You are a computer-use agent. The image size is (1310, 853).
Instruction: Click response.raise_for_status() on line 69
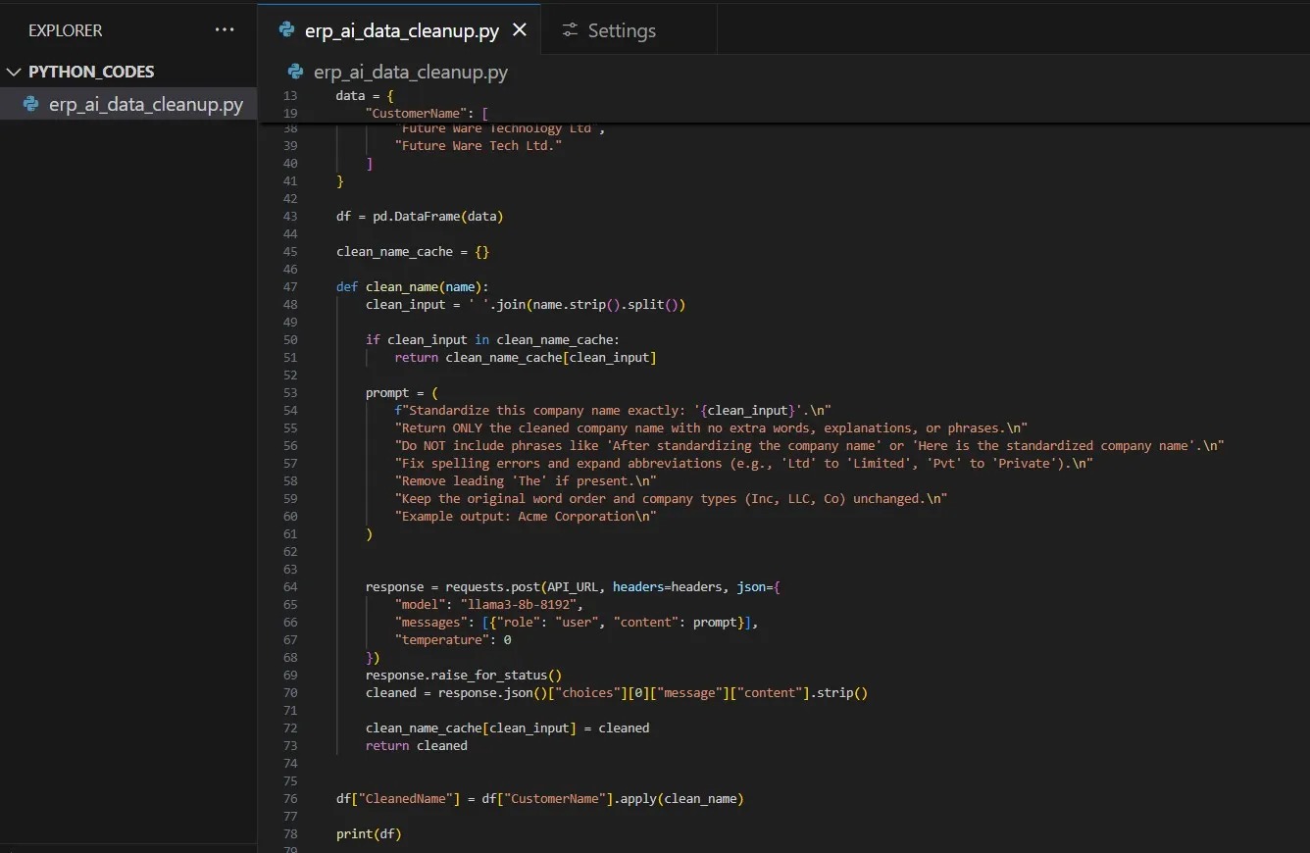click(x=463, y=676)
